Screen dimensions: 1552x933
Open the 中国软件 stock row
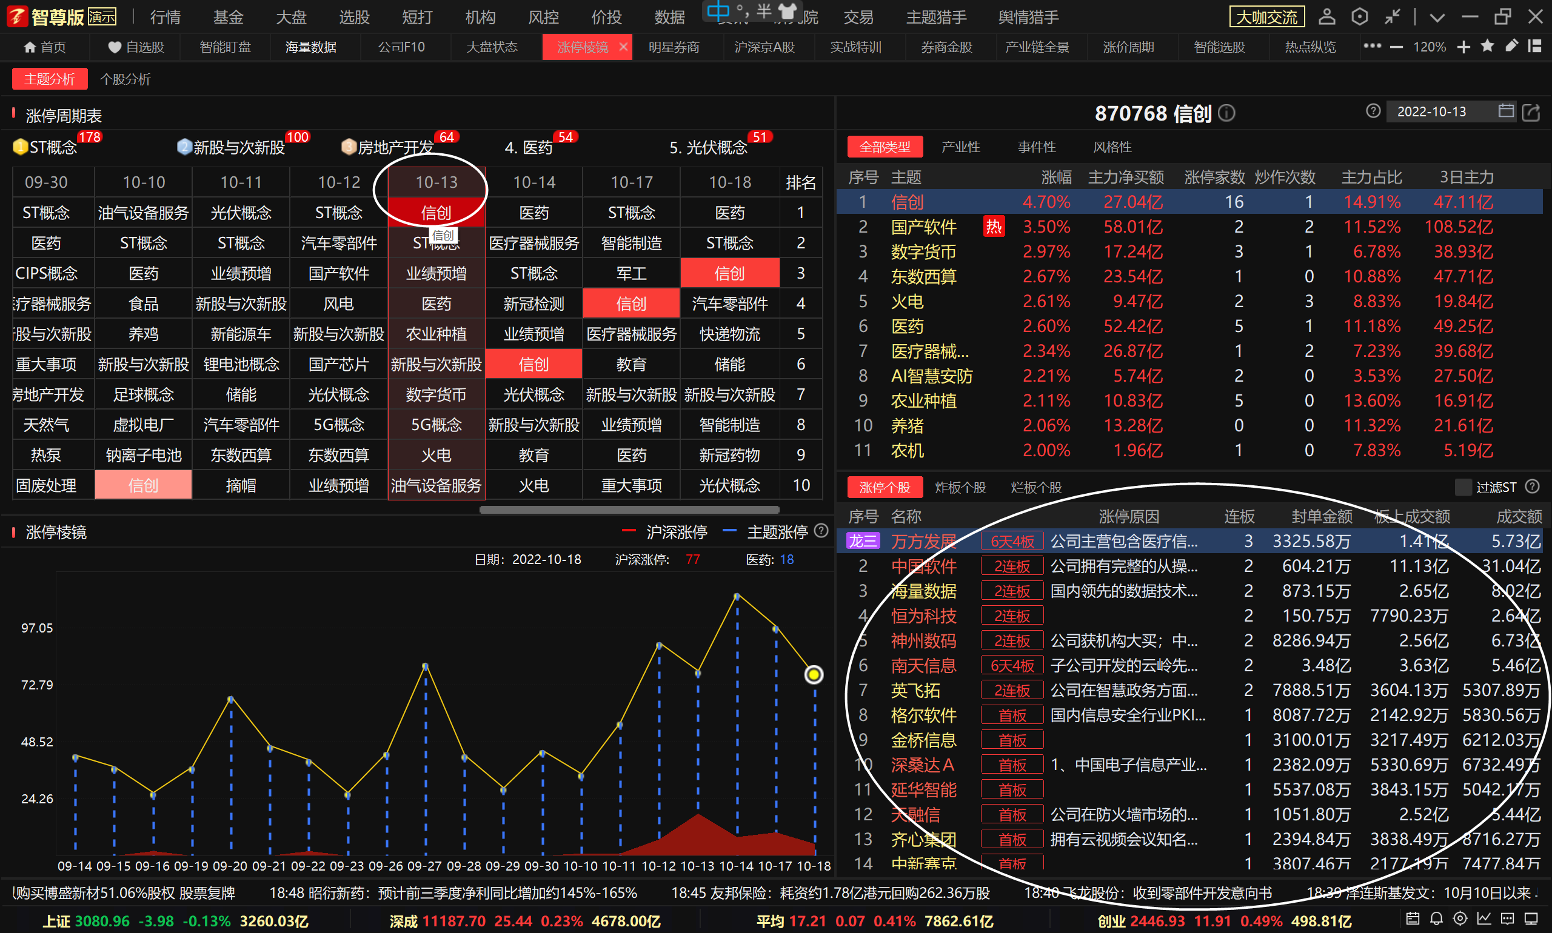pyautogui.click(x=1189, y=566)
